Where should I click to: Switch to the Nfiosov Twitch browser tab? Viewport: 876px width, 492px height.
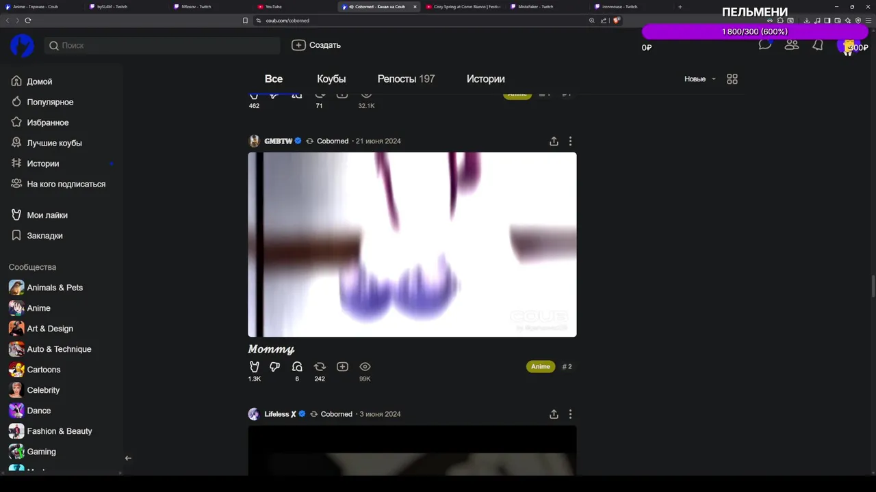click(211, 7)
